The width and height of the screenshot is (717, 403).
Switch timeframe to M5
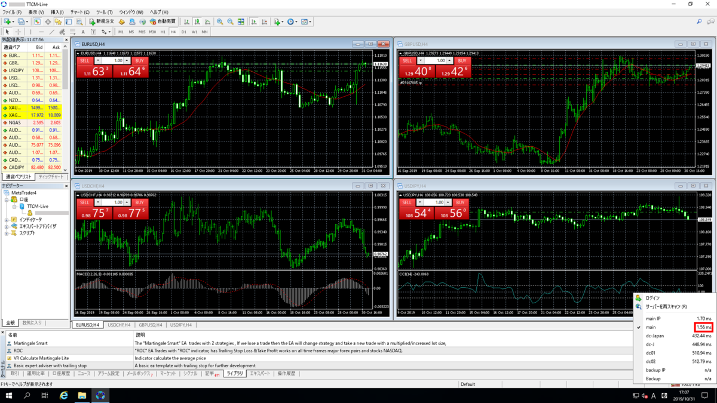pyautogui.click(x=131, y=32)
